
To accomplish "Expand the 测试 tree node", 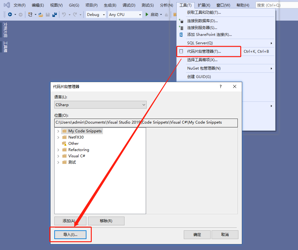I will tap(58, 163).
